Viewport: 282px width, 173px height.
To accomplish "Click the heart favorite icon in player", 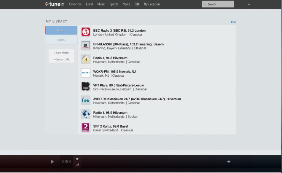I will coord(77,159).
